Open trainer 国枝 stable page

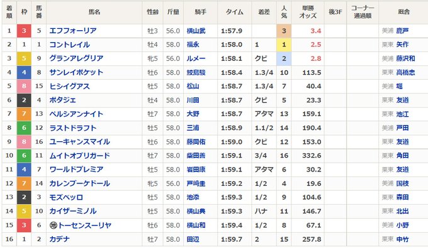403,183
